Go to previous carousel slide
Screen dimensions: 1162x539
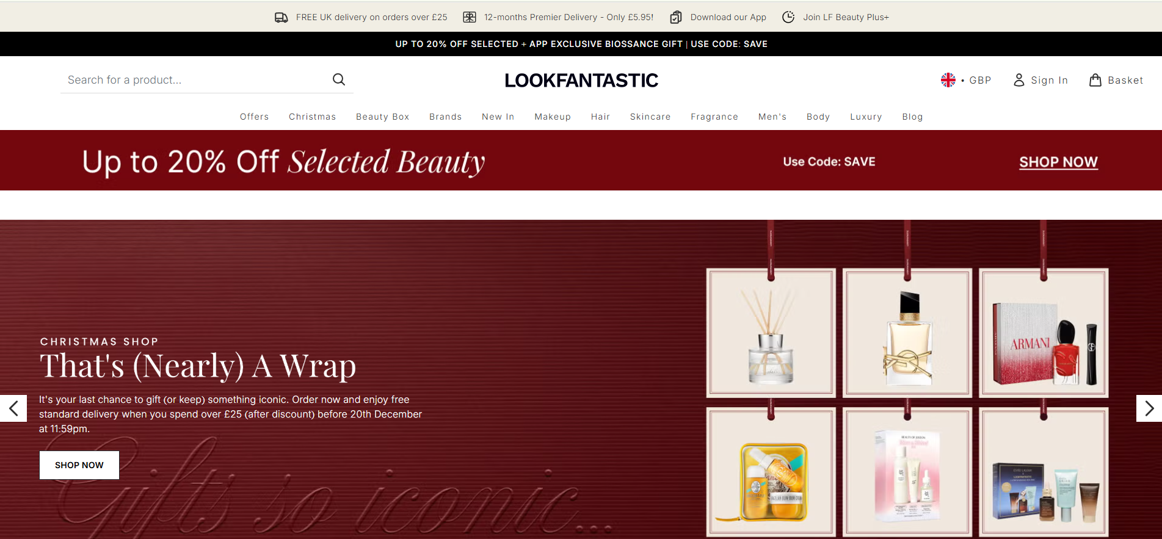[13, 408]
